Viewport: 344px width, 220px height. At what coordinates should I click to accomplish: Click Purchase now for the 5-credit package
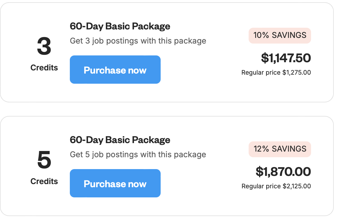[115, 184]
